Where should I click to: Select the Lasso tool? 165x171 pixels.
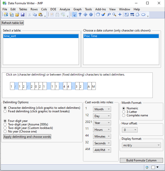click(x=109, y=15)
